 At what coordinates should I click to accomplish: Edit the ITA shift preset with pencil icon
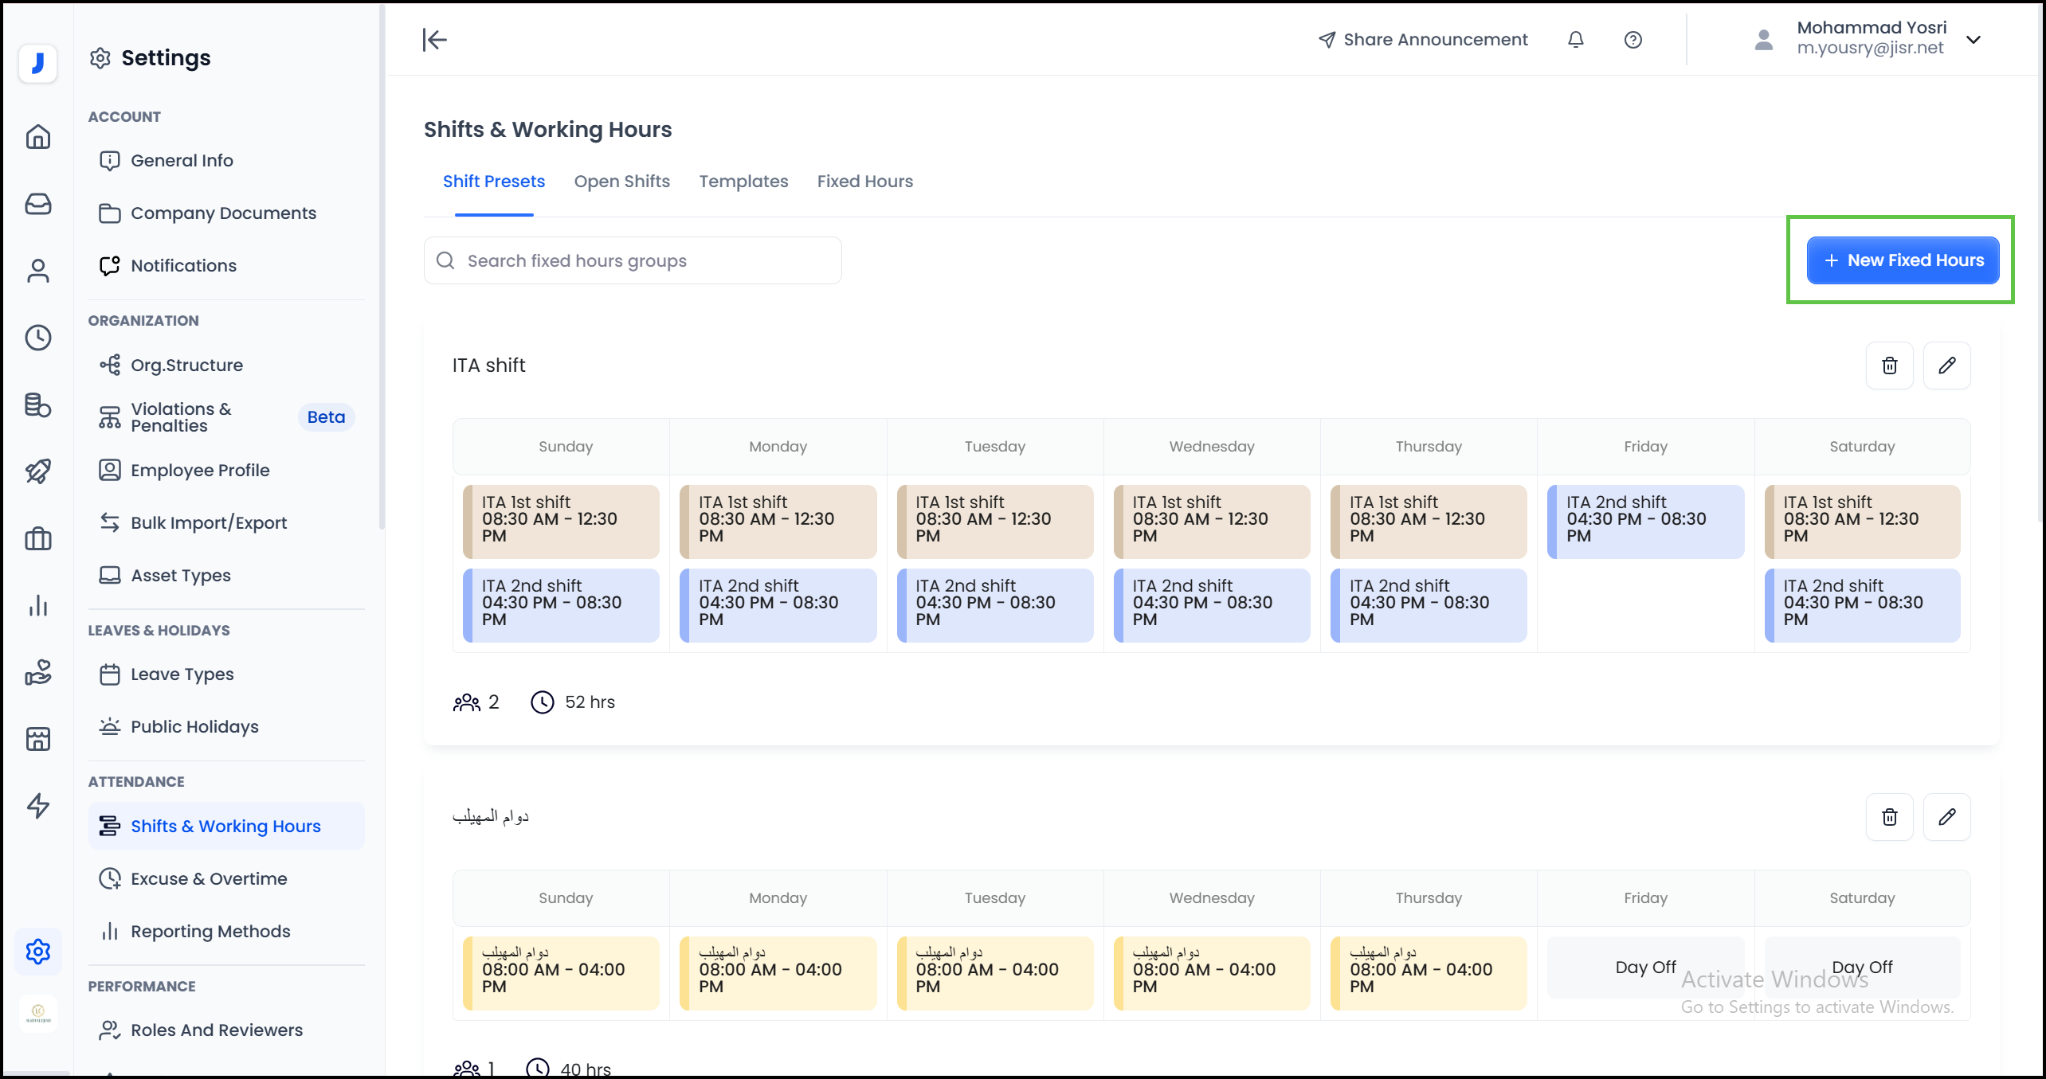(x=1946, y=366)
